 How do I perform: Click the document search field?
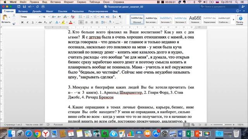pyautogui.click(x=219, y=7)
